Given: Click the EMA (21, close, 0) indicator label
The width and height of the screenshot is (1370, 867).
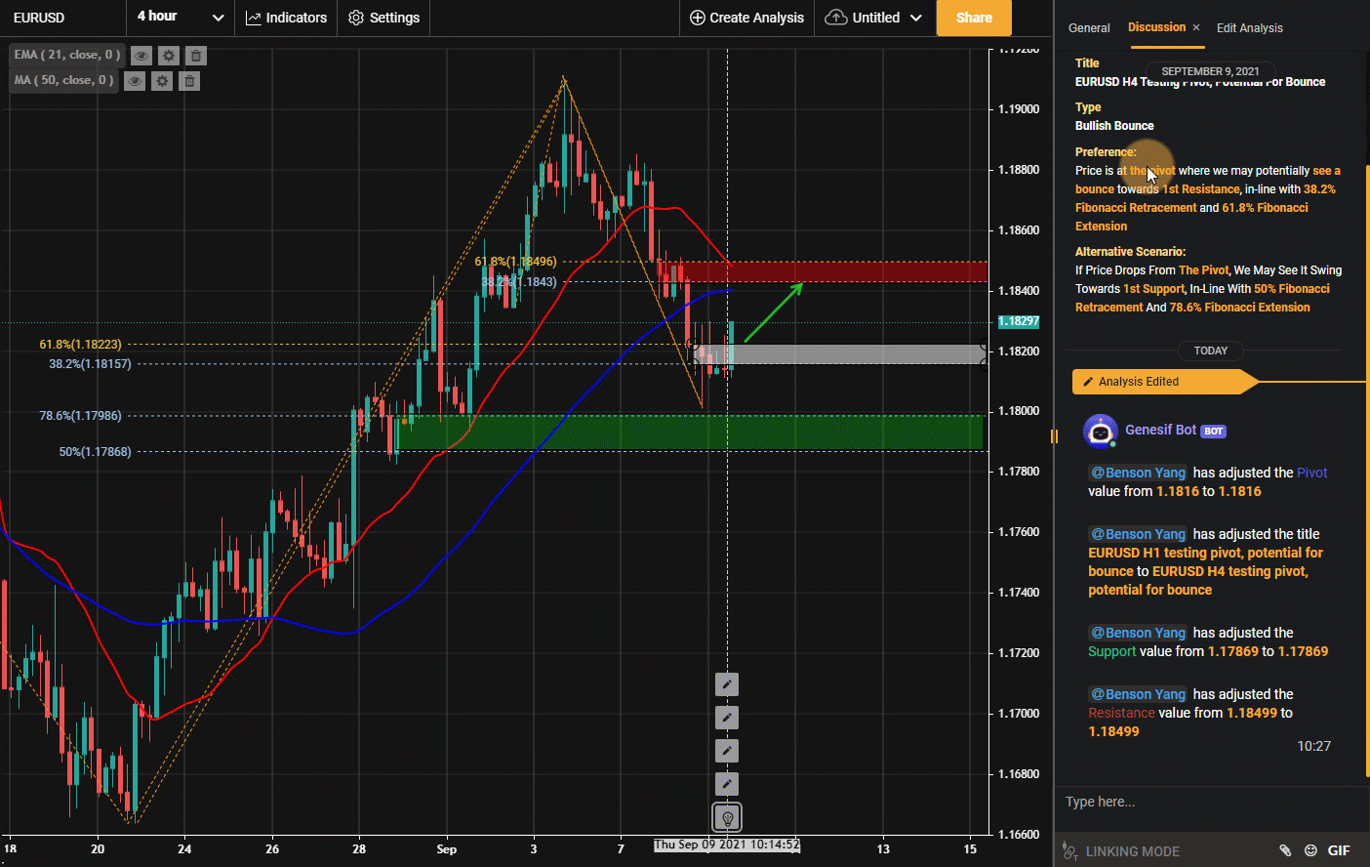Looking at the screenshot, I should point(67,55).
